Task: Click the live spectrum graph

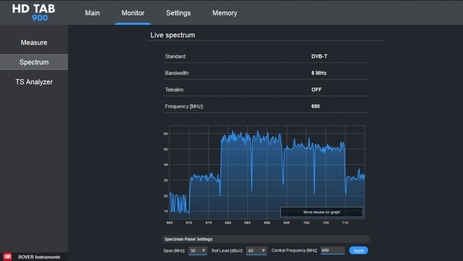Action: pyautogui.click(x=267, y=172)
